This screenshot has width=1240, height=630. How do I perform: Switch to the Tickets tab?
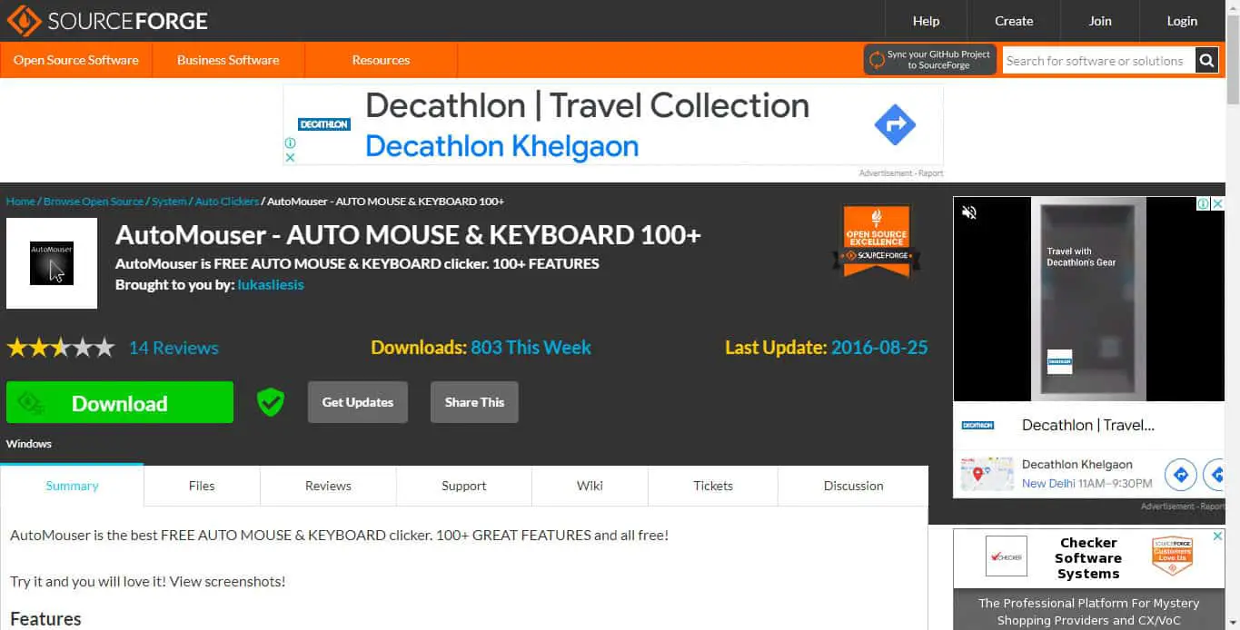pyautogui.click(x=713, y=486)
